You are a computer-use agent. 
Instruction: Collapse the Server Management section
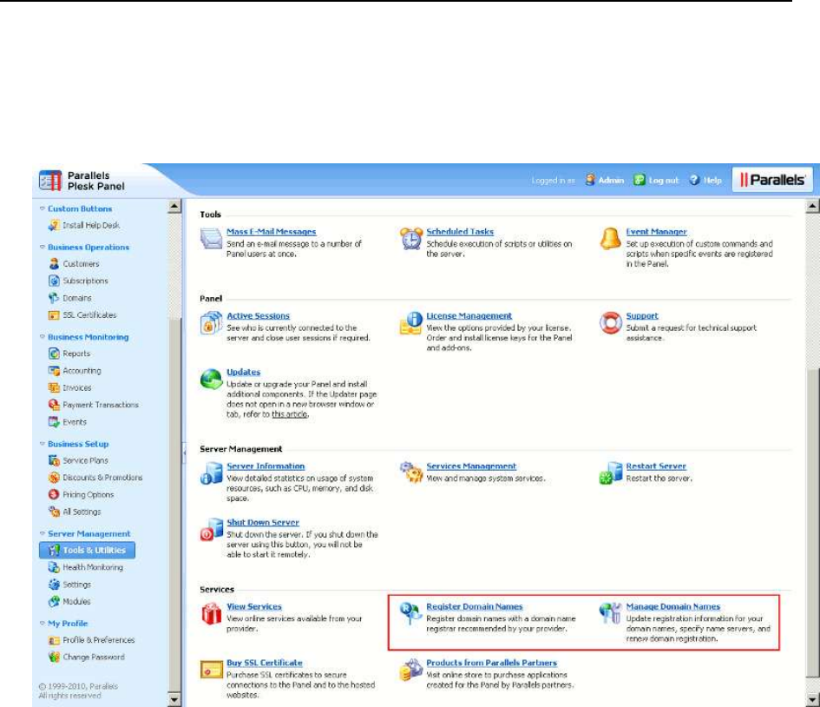pos(42,533)
